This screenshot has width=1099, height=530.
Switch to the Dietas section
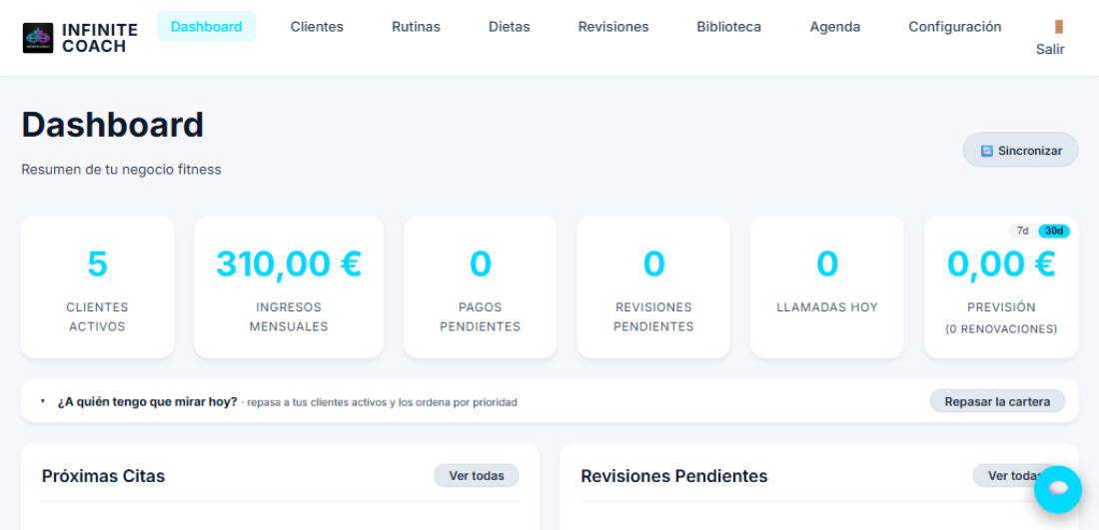(510, 27)
